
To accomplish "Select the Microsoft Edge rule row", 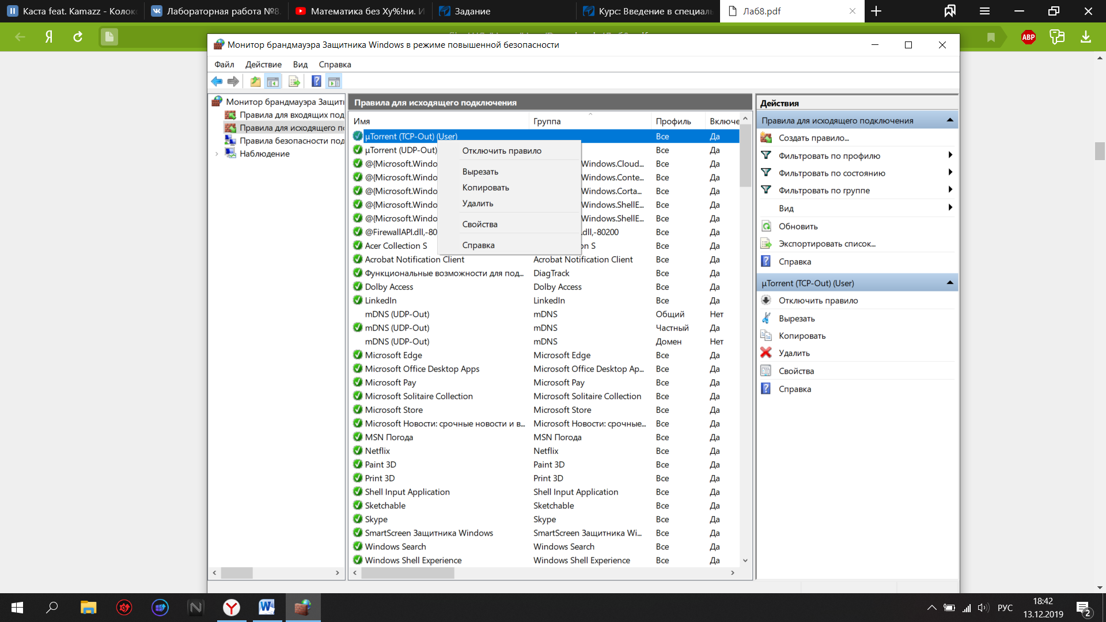I will tap(544, 355).
